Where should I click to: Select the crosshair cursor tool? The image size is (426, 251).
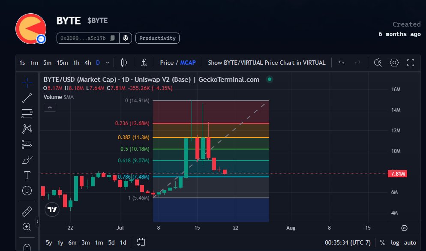tap(27, 83)
